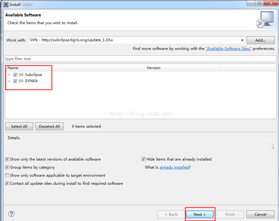Sort by the Name column header
Image resolution: width=279 pixels, height=221 pixels.
click(75, 68)
